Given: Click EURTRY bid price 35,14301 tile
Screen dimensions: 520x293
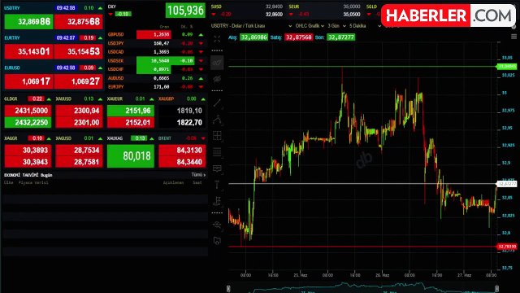Looking at the screenshot, I should tap(28, 51).
